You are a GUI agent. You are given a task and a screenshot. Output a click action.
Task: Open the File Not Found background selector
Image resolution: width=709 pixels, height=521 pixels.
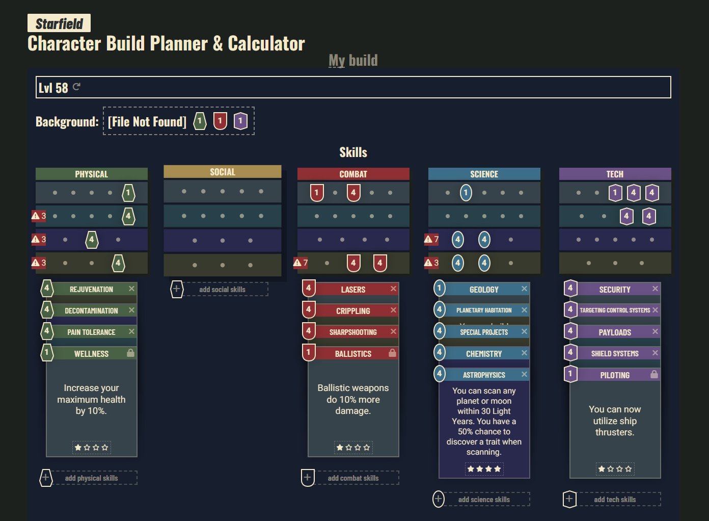pyautogui.click(x=147, y=121)
